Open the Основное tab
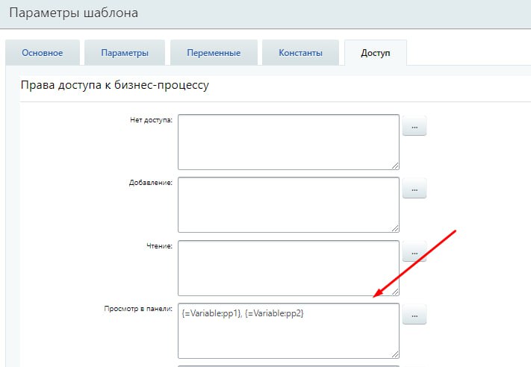531x367 pixels. (x=42, y=53)
